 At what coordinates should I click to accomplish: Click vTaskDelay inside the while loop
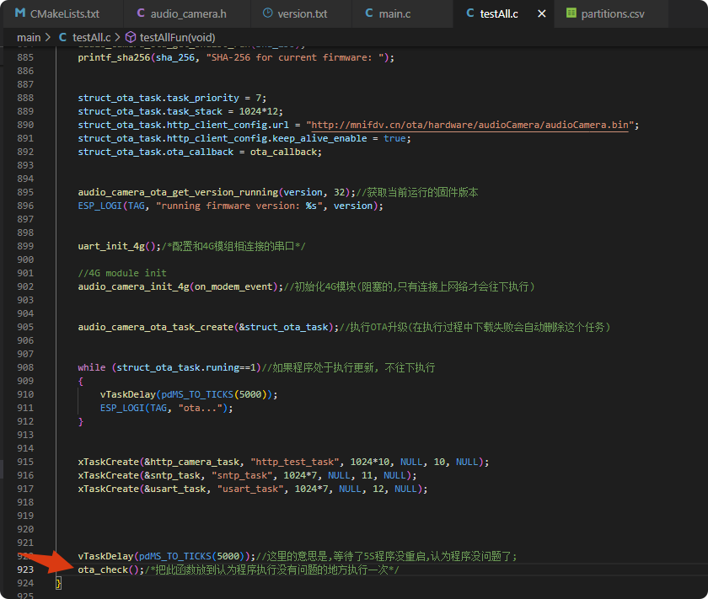click(x=189, y=394)
